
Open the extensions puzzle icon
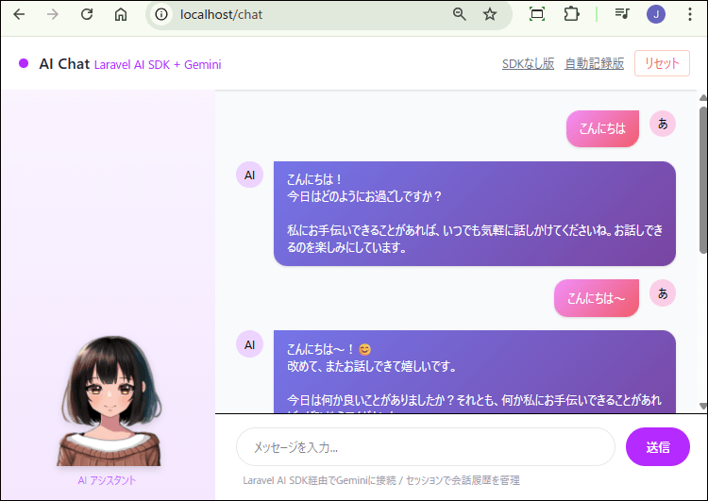[x=571, y=14]
